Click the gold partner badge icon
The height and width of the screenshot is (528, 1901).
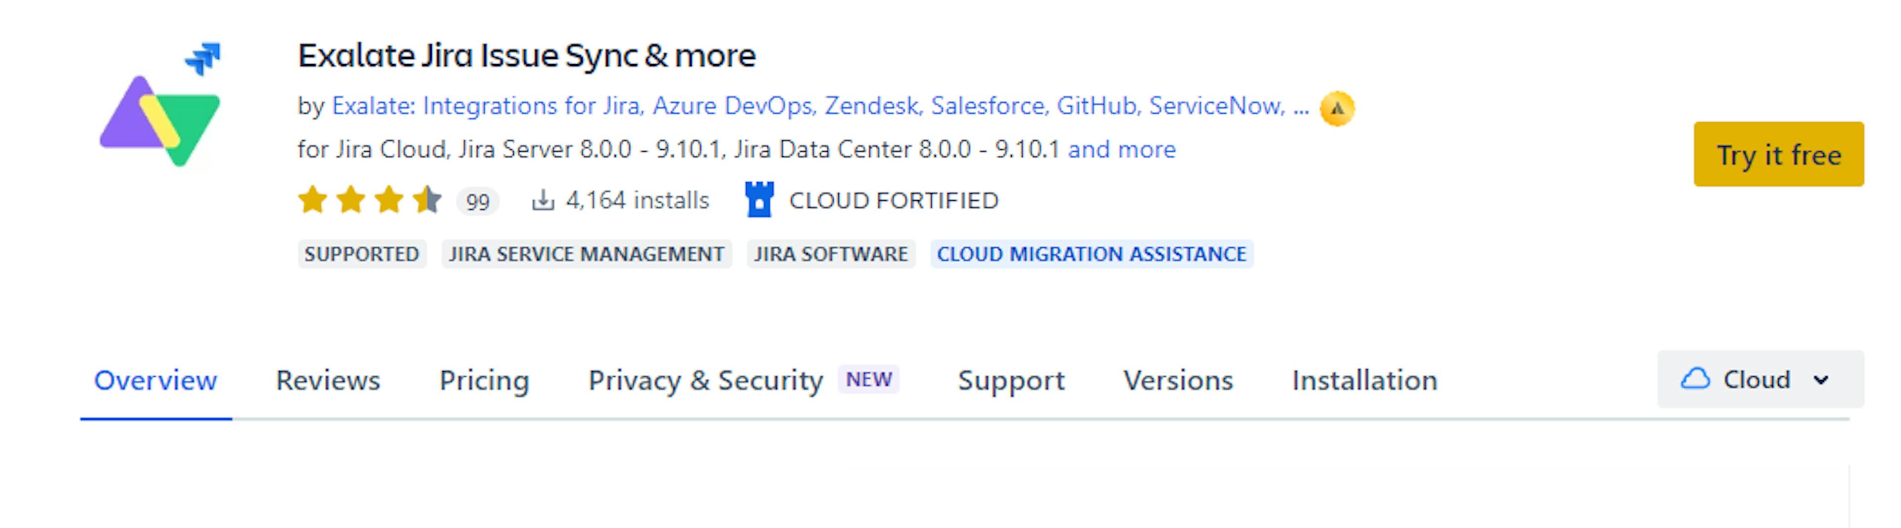coord(1337,108)
